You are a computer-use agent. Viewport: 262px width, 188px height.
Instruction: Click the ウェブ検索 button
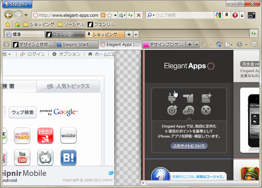(23, 112)
